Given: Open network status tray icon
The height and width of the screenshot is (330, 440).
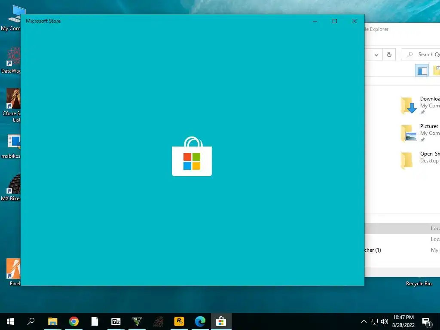Looking at the screenshot, I should coord(374,321).
